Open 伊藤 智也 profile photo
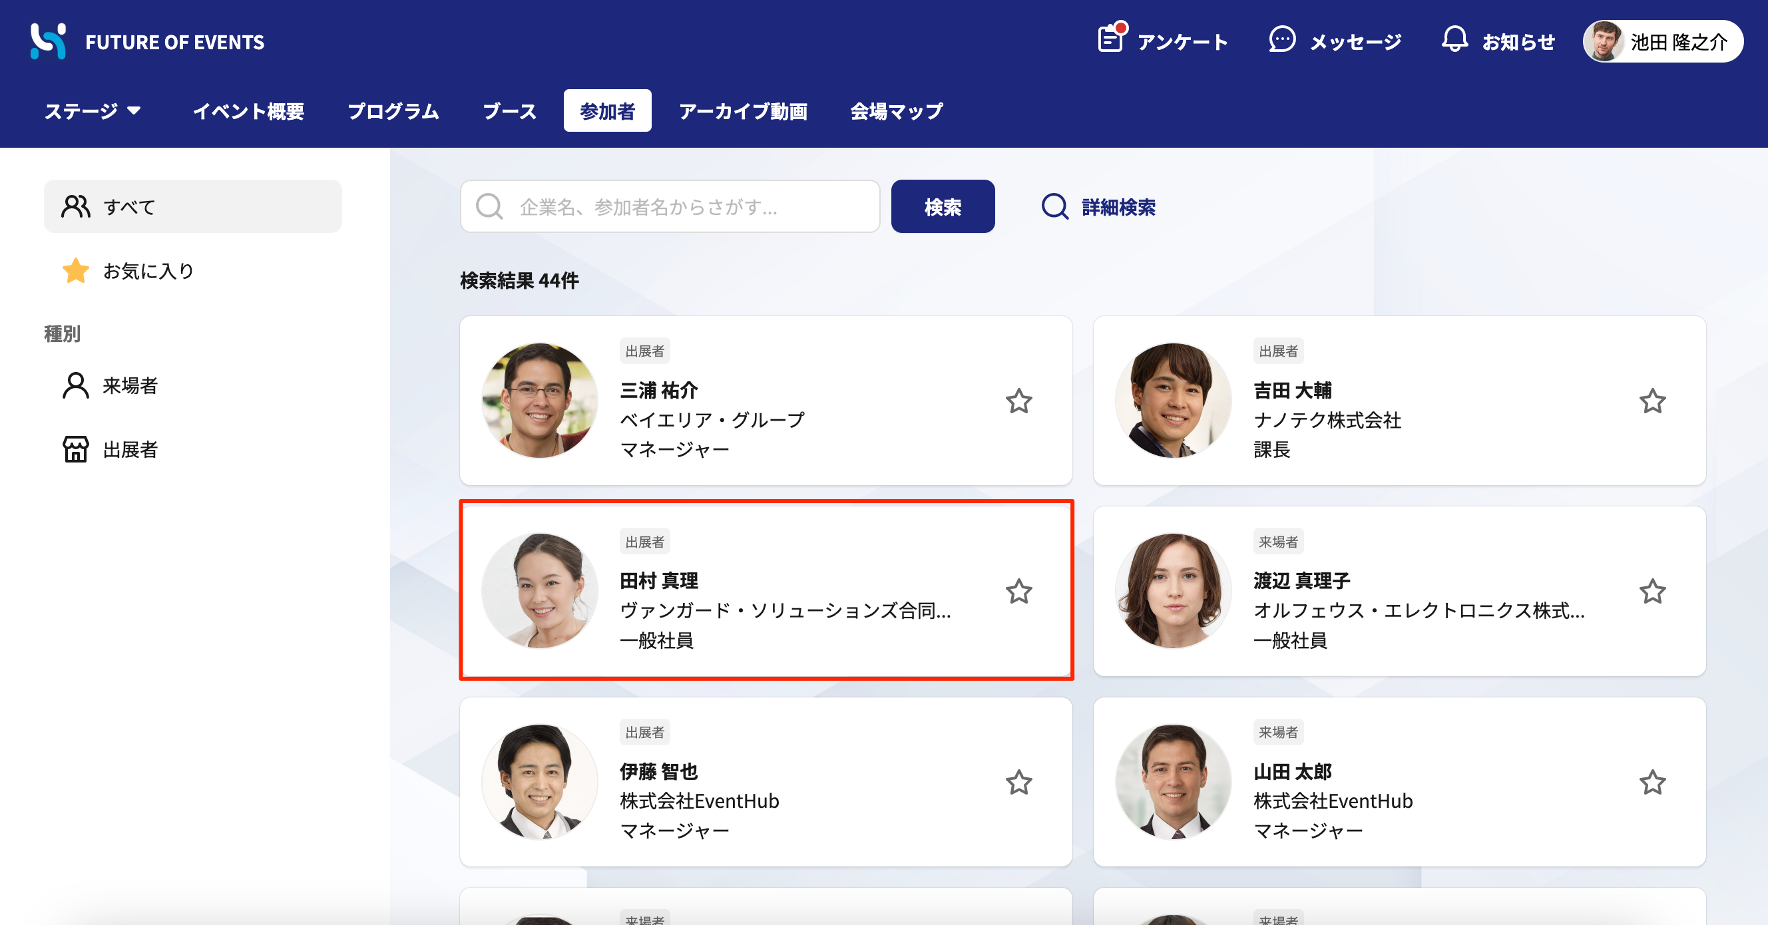 (x=539, y=781)
